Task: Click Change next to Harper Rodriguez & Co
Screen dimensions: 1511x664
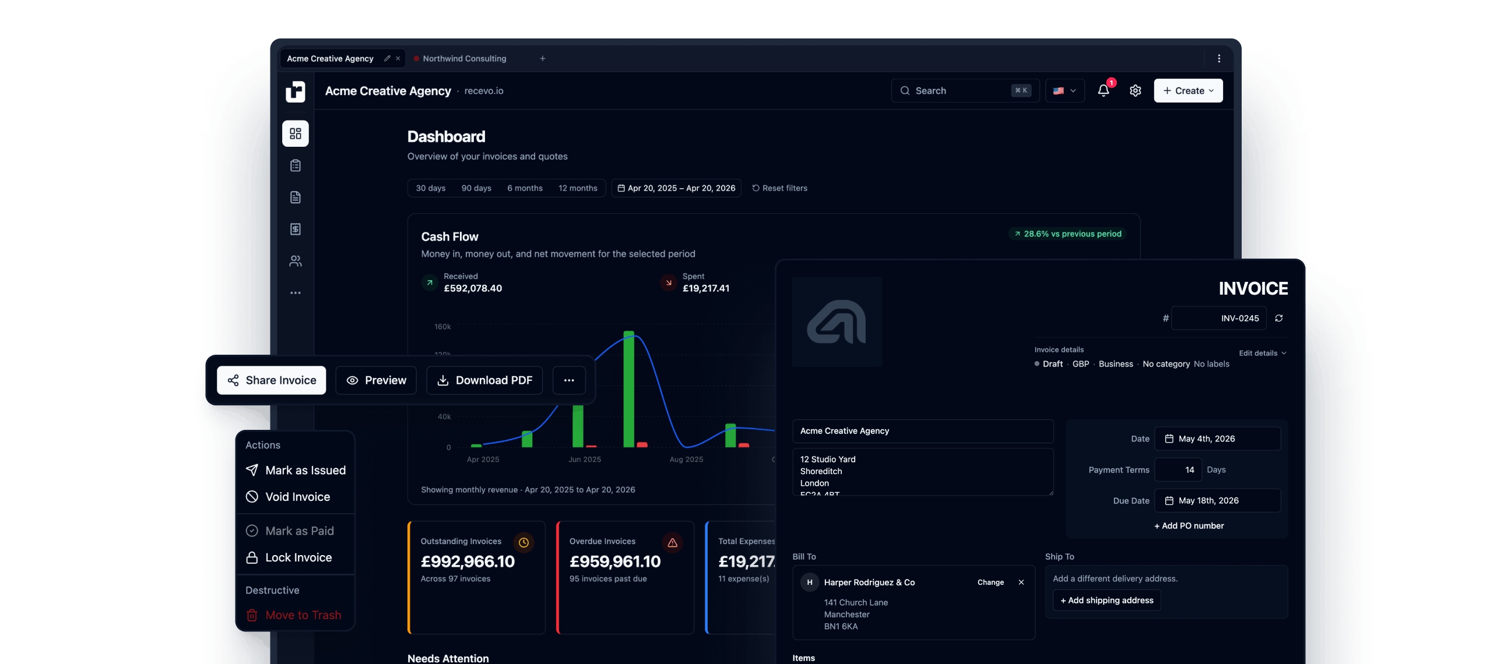Action: pos(990,582)
